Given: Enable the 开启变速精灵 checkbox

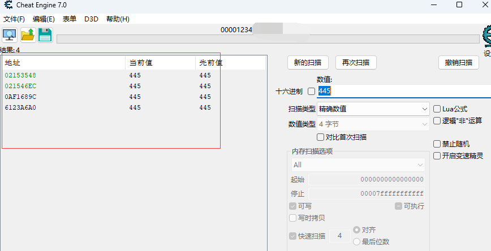Looking at the screenshot, I should click(437, 156).
